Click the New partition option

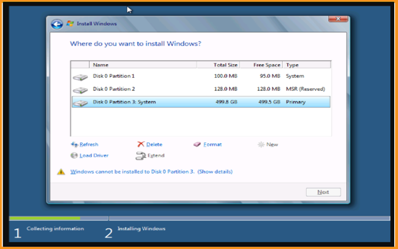[272, 144]
